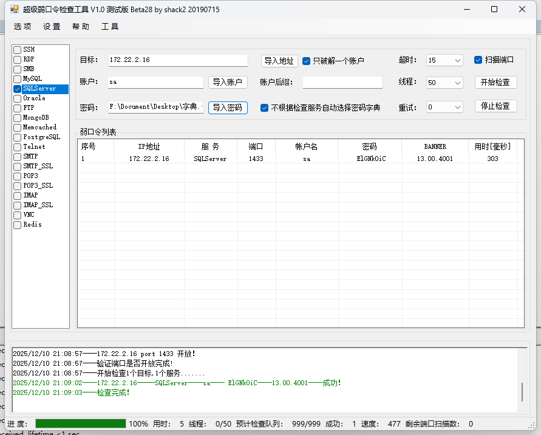
Task: Click the log line port 1433 开放
Action: tap(104, 354)
